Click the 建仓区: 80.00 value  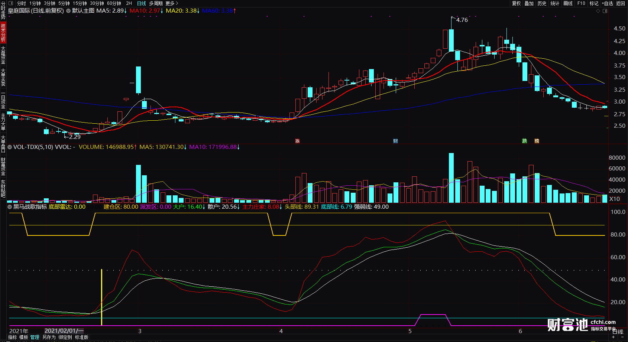pyautogui.click(x=121, y=207)
